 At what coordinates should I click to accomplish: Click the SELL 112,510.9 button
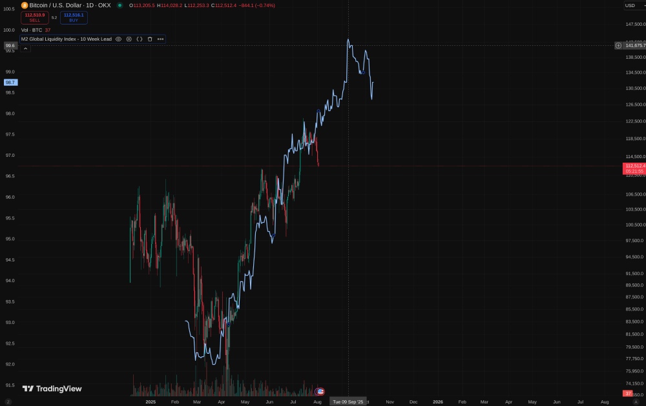pyautogui.click(x=35, y=17)
